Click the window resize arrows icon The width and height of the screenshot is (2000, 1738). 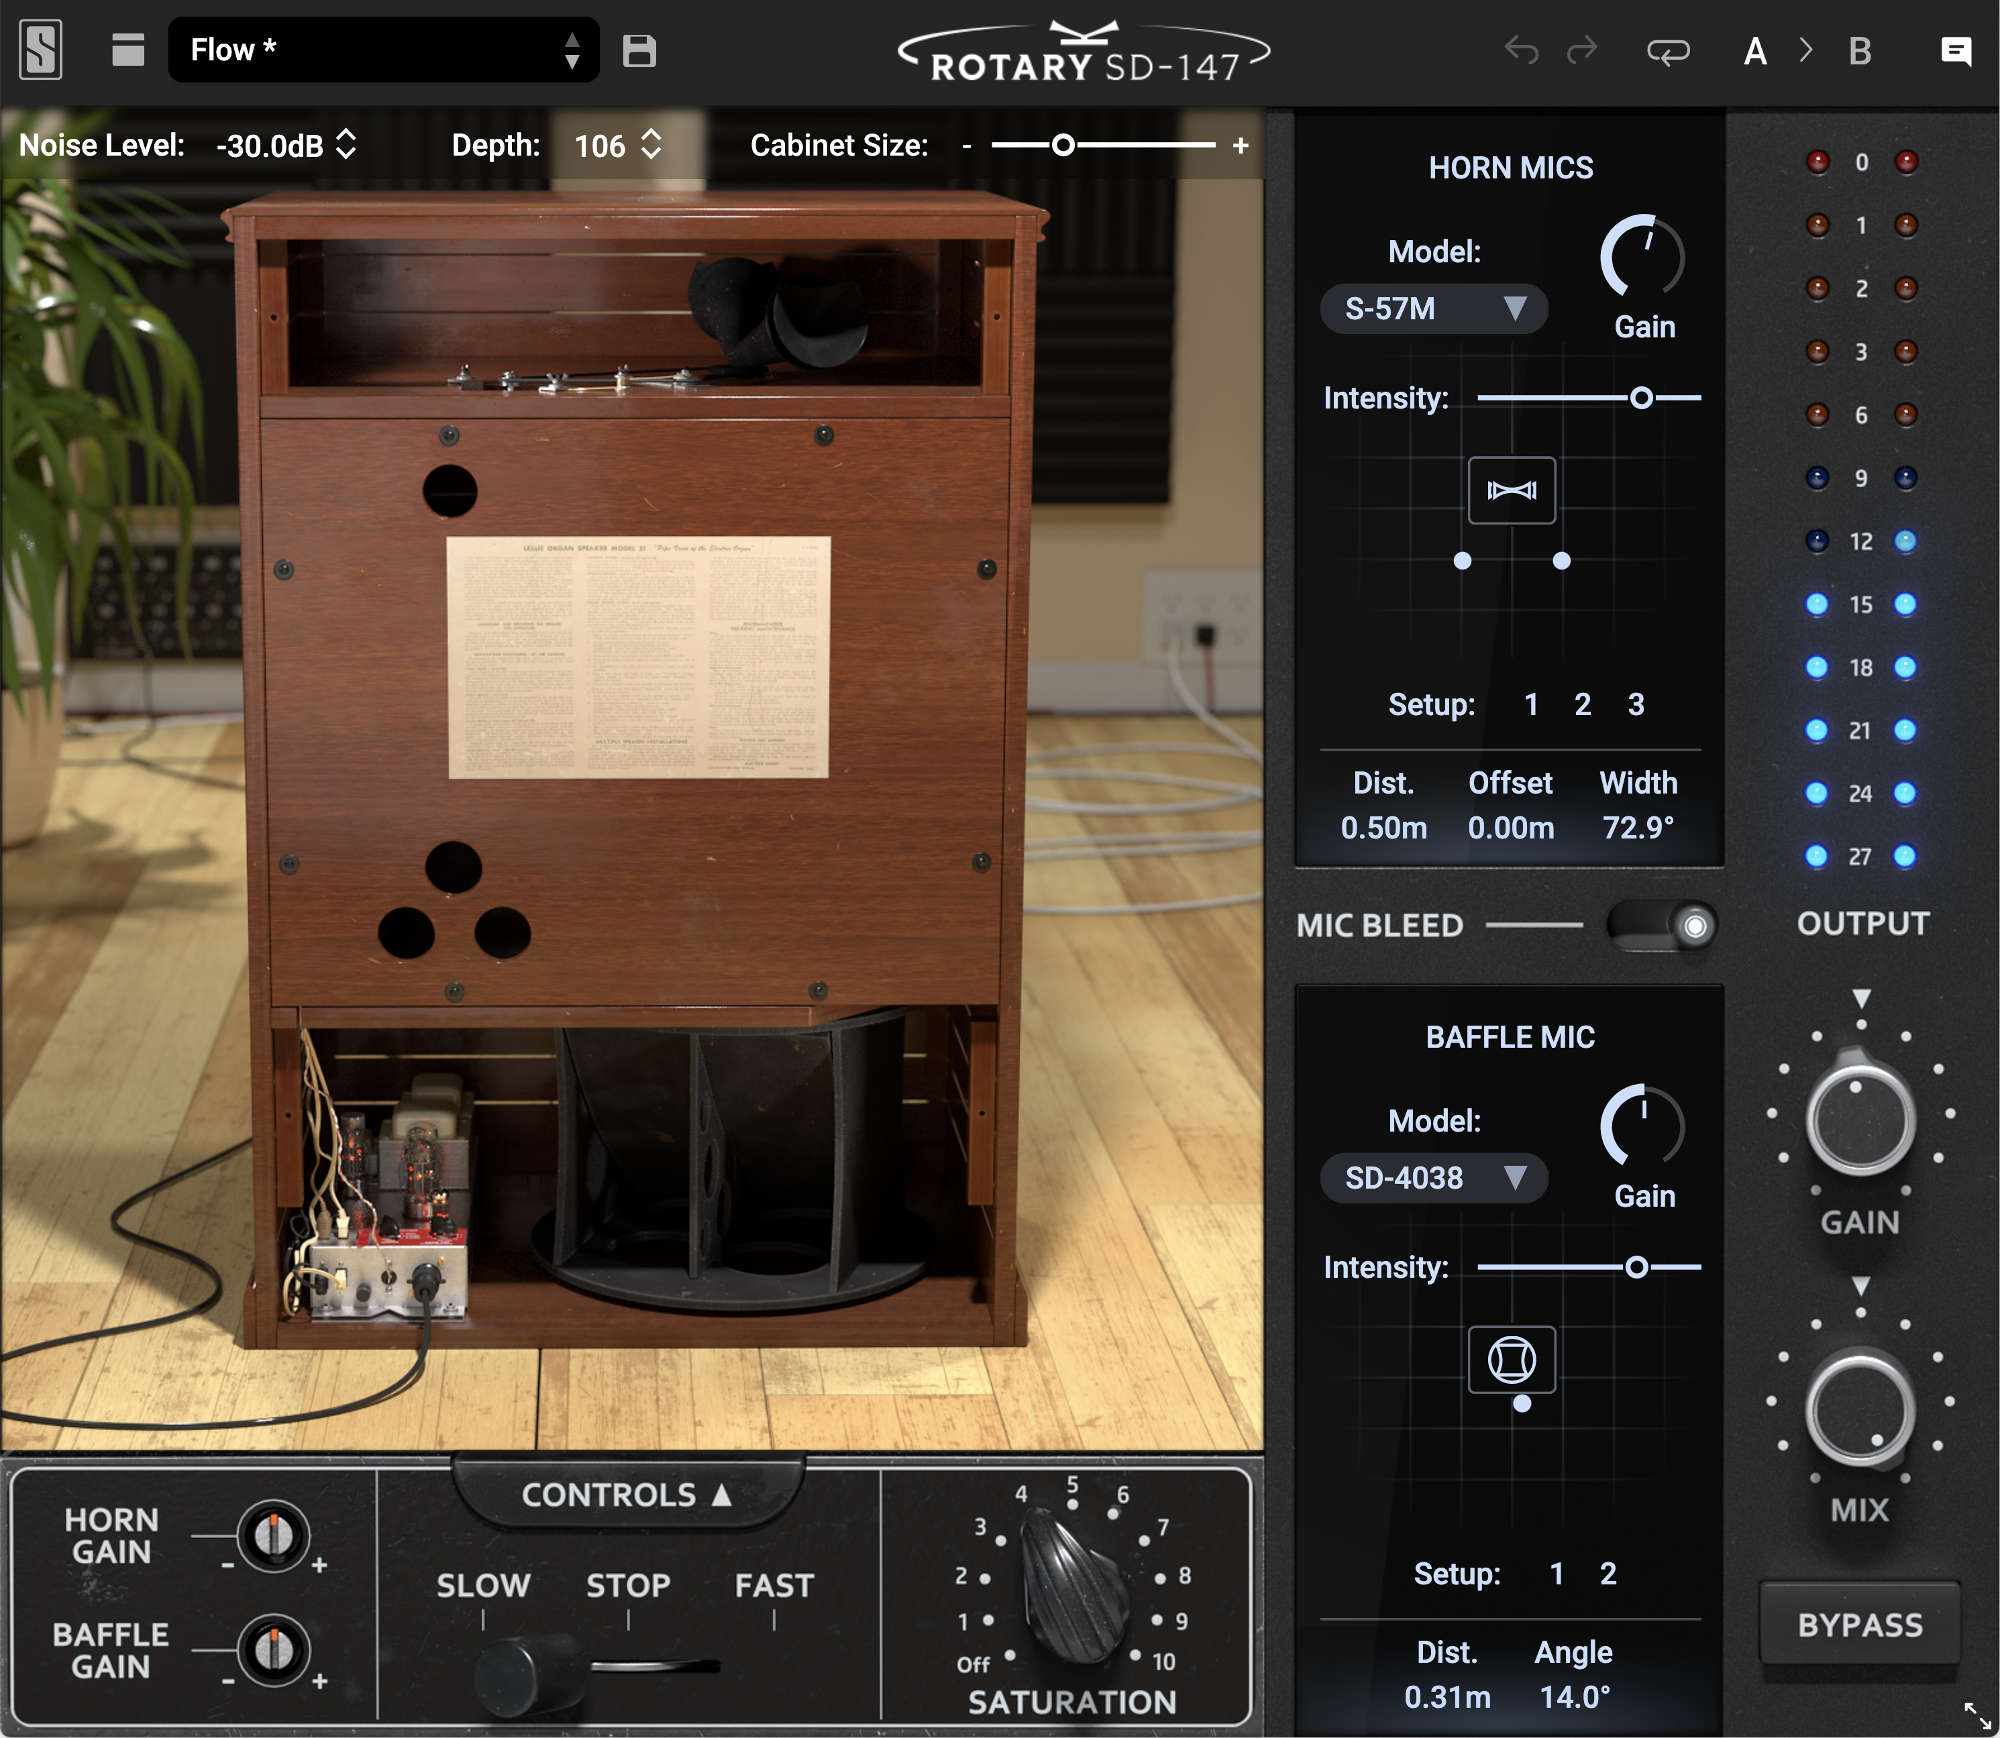1977,1715
